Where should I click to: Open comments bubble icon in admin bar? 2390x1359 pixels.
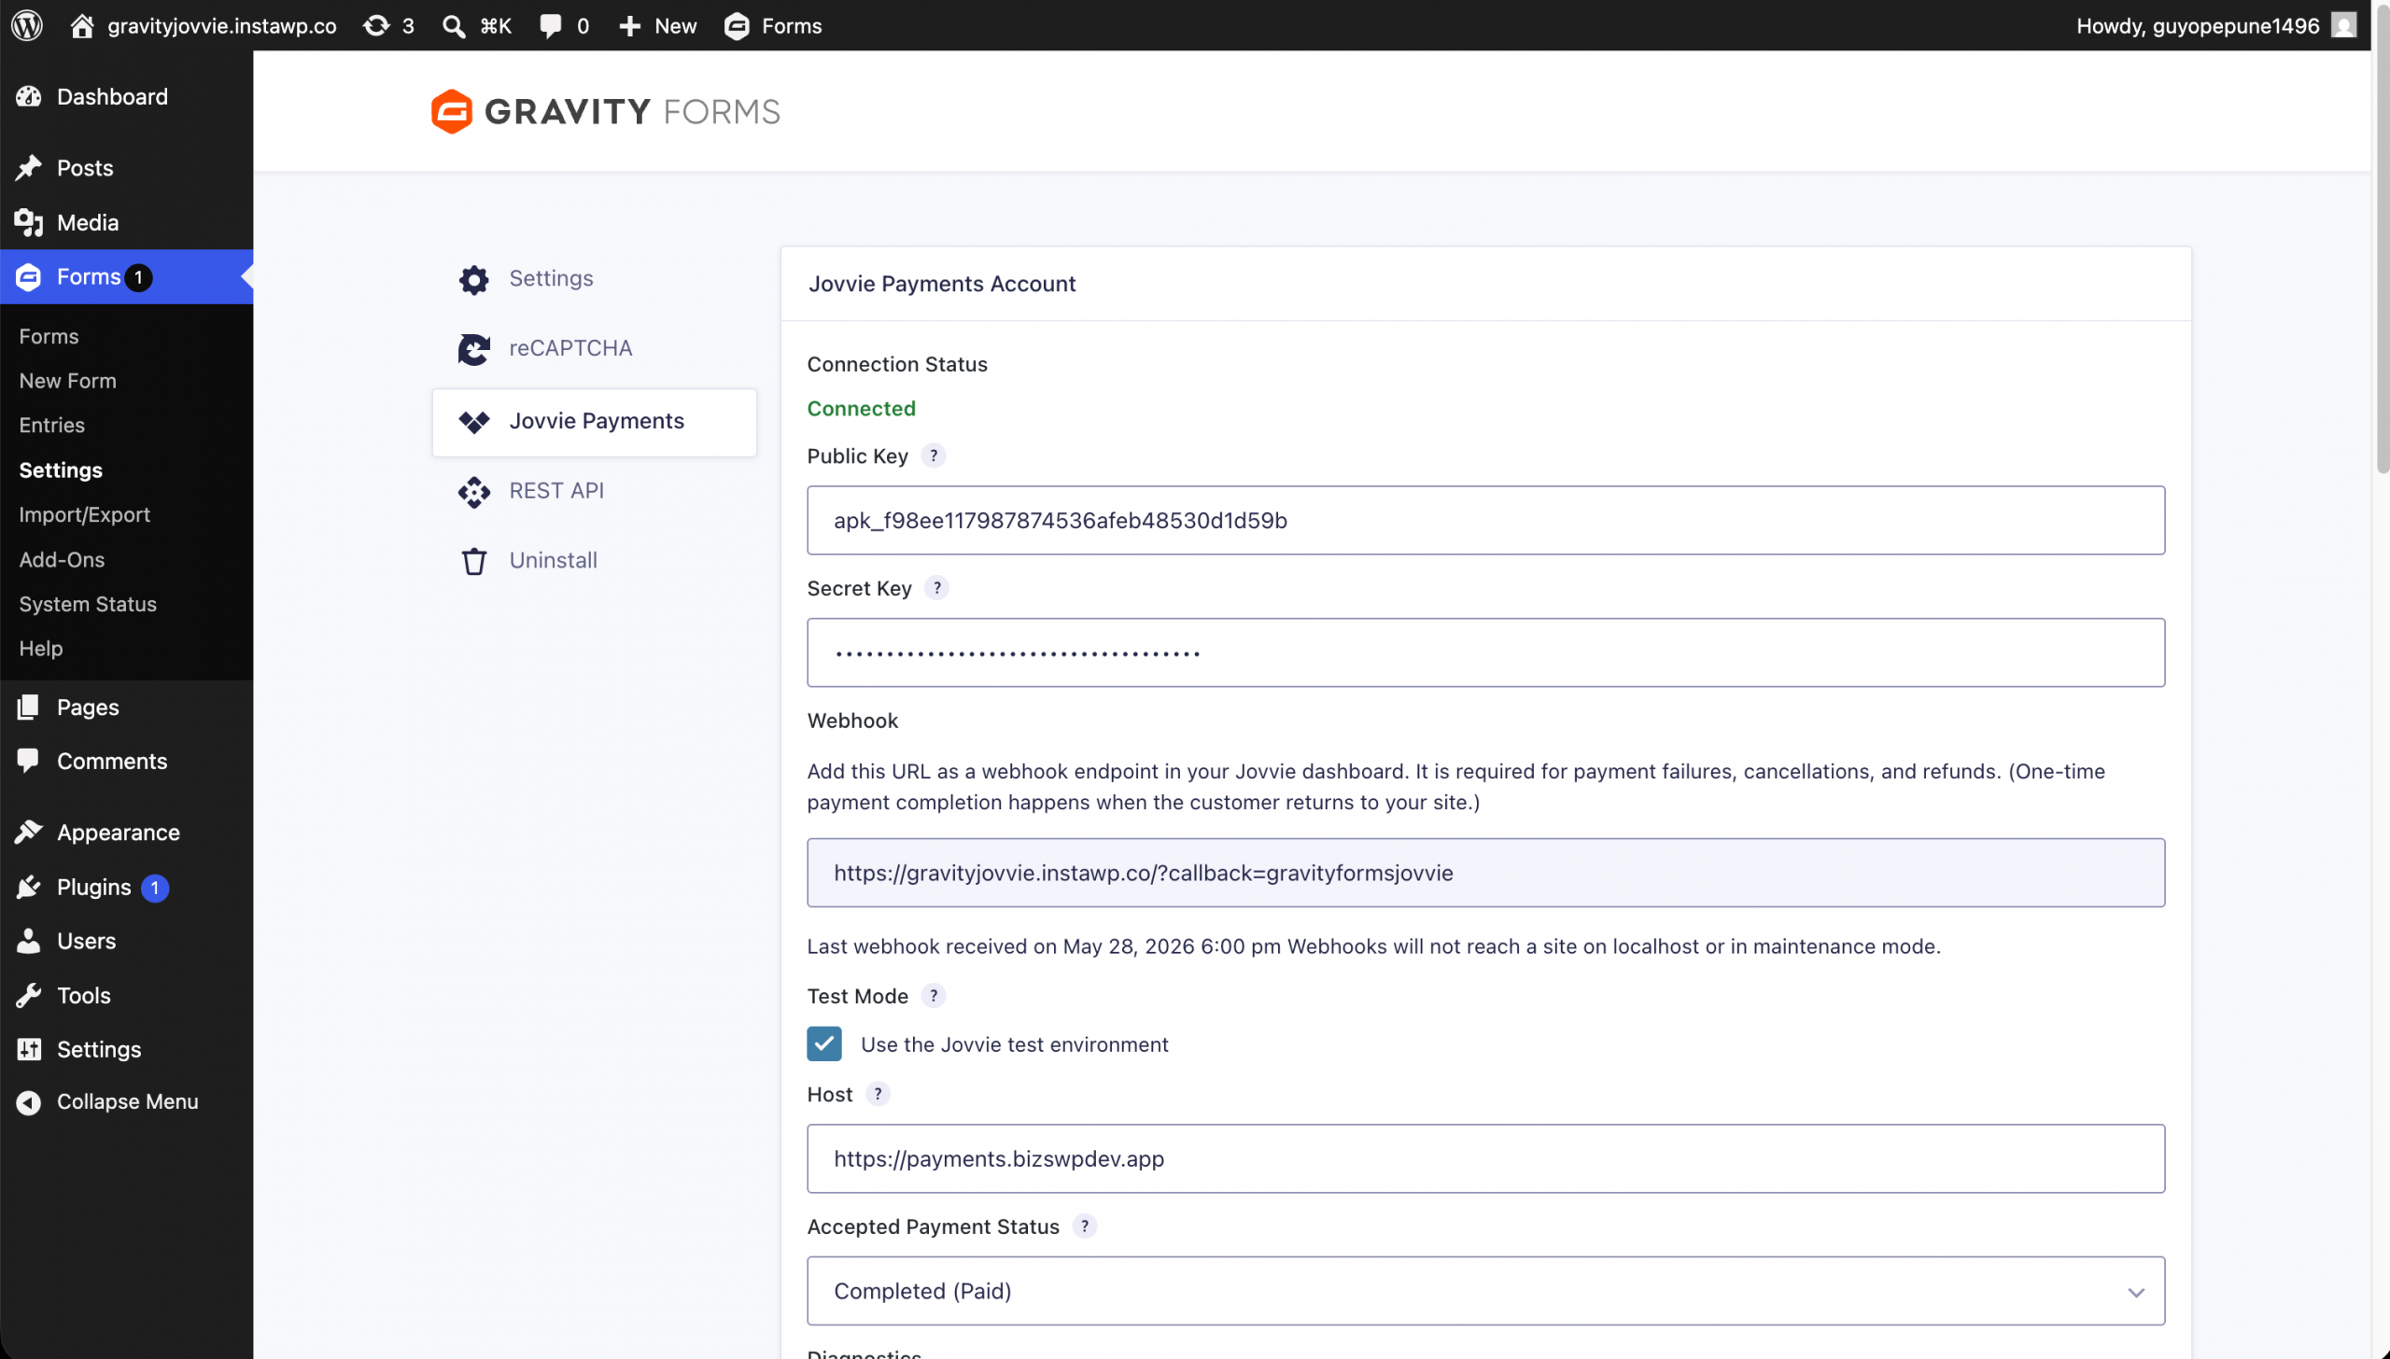[x=551, y=25]
